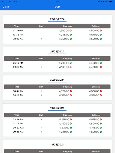This screenshot has width=115, height=153.
Task: Click green up arrow next to 01:38 PM sell rate
Action: [x=101, y=123]
